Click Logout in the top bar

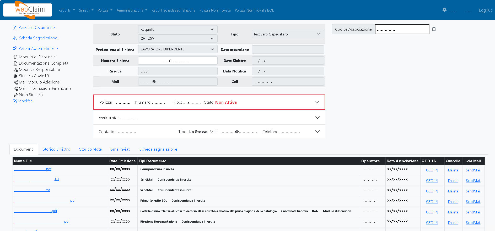coord(485,10)
